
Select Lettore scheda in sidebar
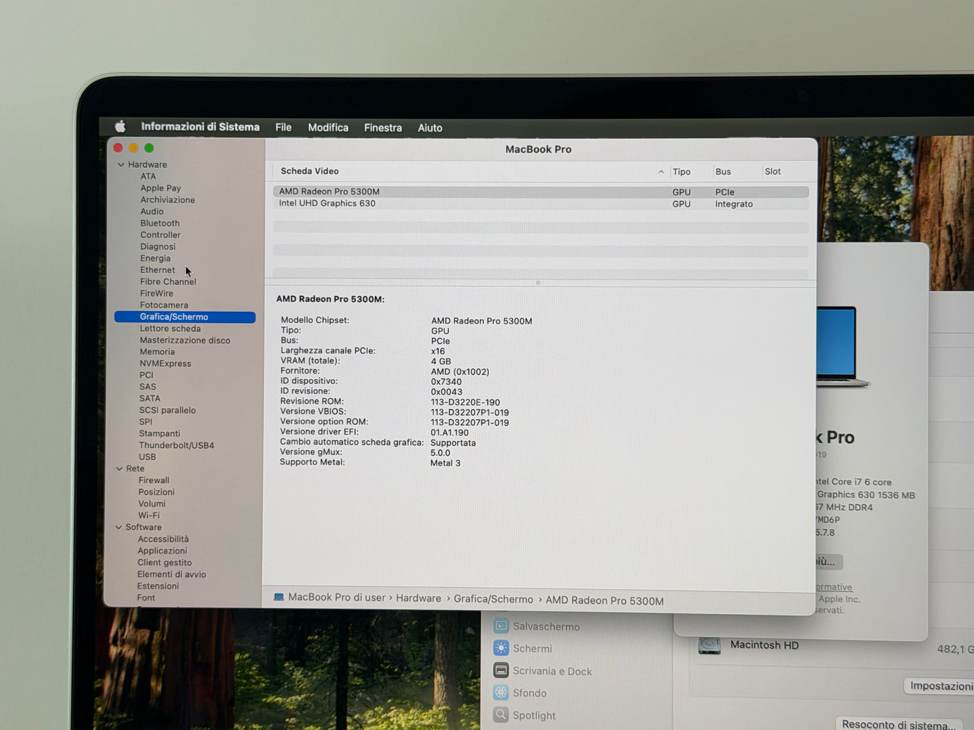170,329
